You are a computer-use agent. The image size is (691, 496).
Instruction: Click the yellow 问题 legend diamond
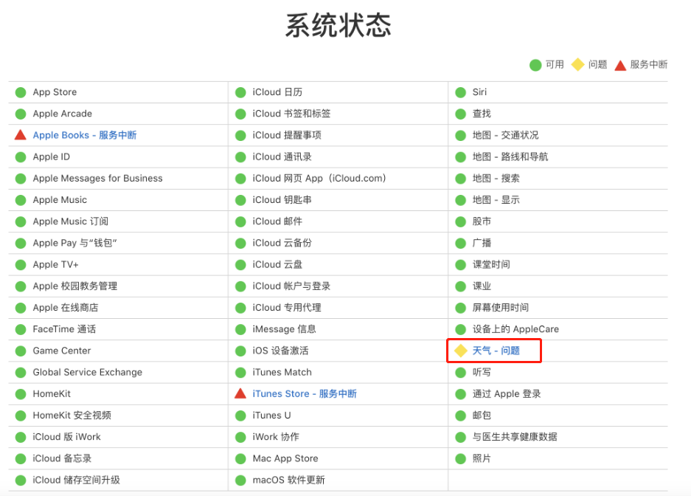point(578,65)
